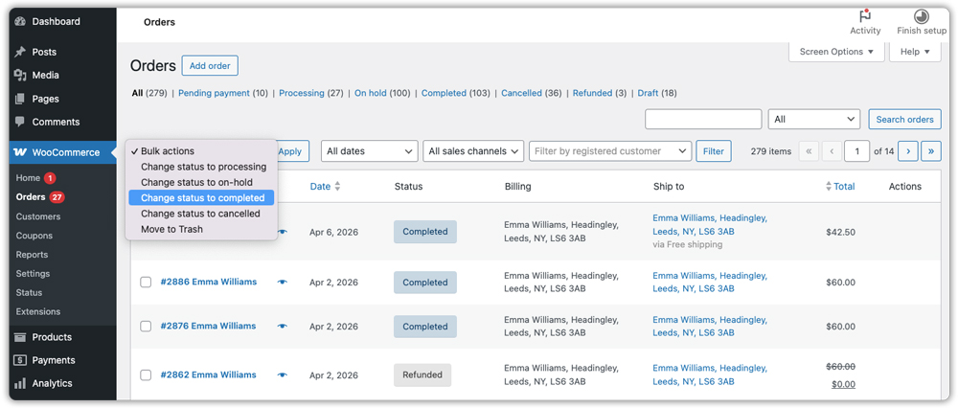Screen dimensions: 958x408
Task: Open Coupons in WooCommerce submenu
Action: [34, 236]
